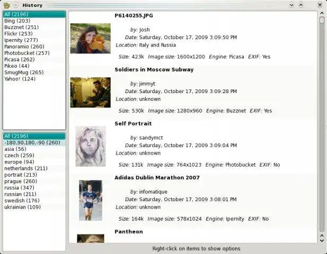
Task: Open the Self Portrait sketch thumbnail
Action: coord(91,147)
